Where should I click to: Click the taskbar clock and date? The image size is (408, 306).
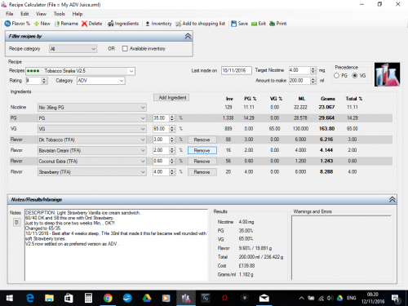pos(373,298)
